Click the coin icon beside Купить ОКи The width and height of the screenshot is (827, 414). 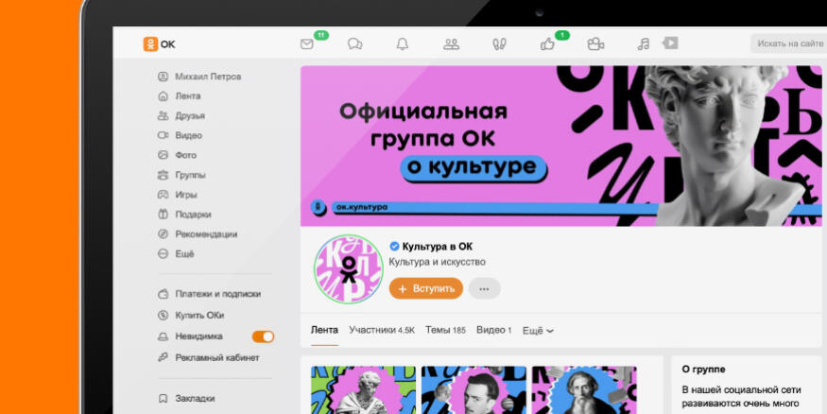[x=163, y=316]
